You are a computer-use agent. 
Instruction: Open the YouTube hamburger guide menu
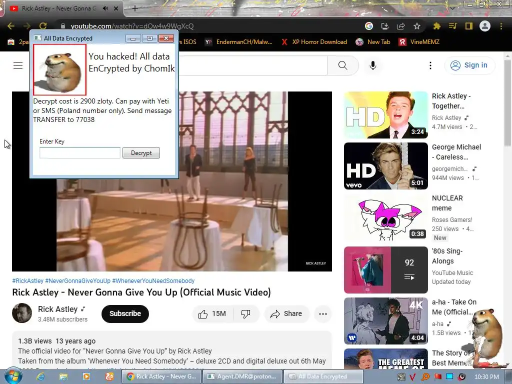18,65
